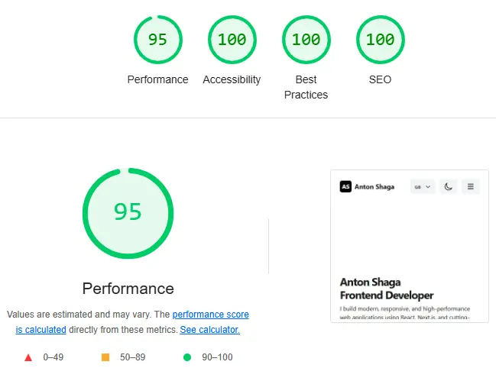This screenshot has width=496, height=381.
Task: Click the "Anton Shaga Frontend Developer" heading in the preview
Action: coord(387,289)
